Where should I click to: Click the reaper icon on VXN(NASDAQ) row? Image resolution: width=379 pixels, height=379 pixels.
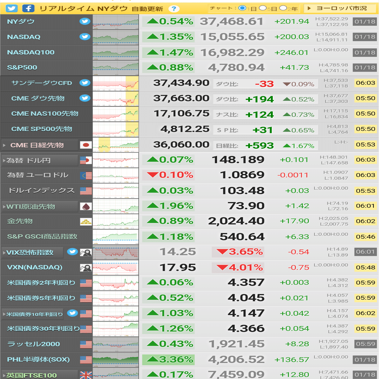(86, 268)
